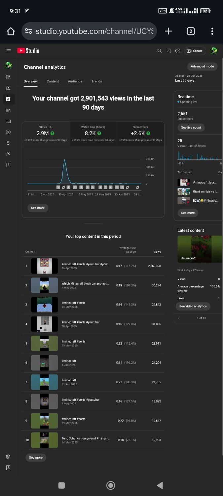Click See more below the views chart
This screenshot has width=223, height=496.
(38, 208)
